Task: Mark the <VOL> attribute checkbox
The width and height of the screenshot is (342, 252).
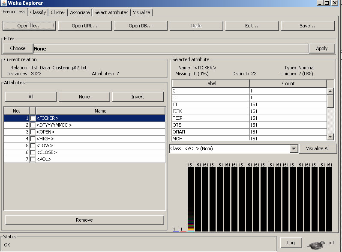Action: [x=33, y=159]
